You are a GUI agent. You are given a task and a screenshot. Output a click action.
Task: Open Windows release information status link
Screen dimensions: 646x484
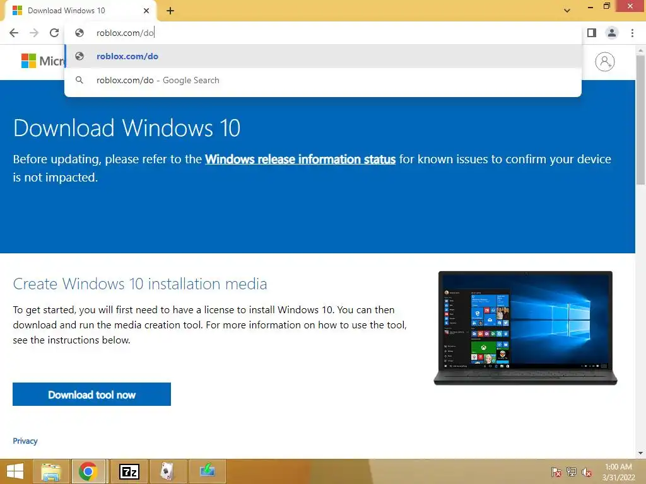[x=300, y=159]
